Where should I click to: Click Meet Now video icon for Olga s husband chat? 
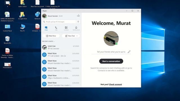tap(44, 77)
